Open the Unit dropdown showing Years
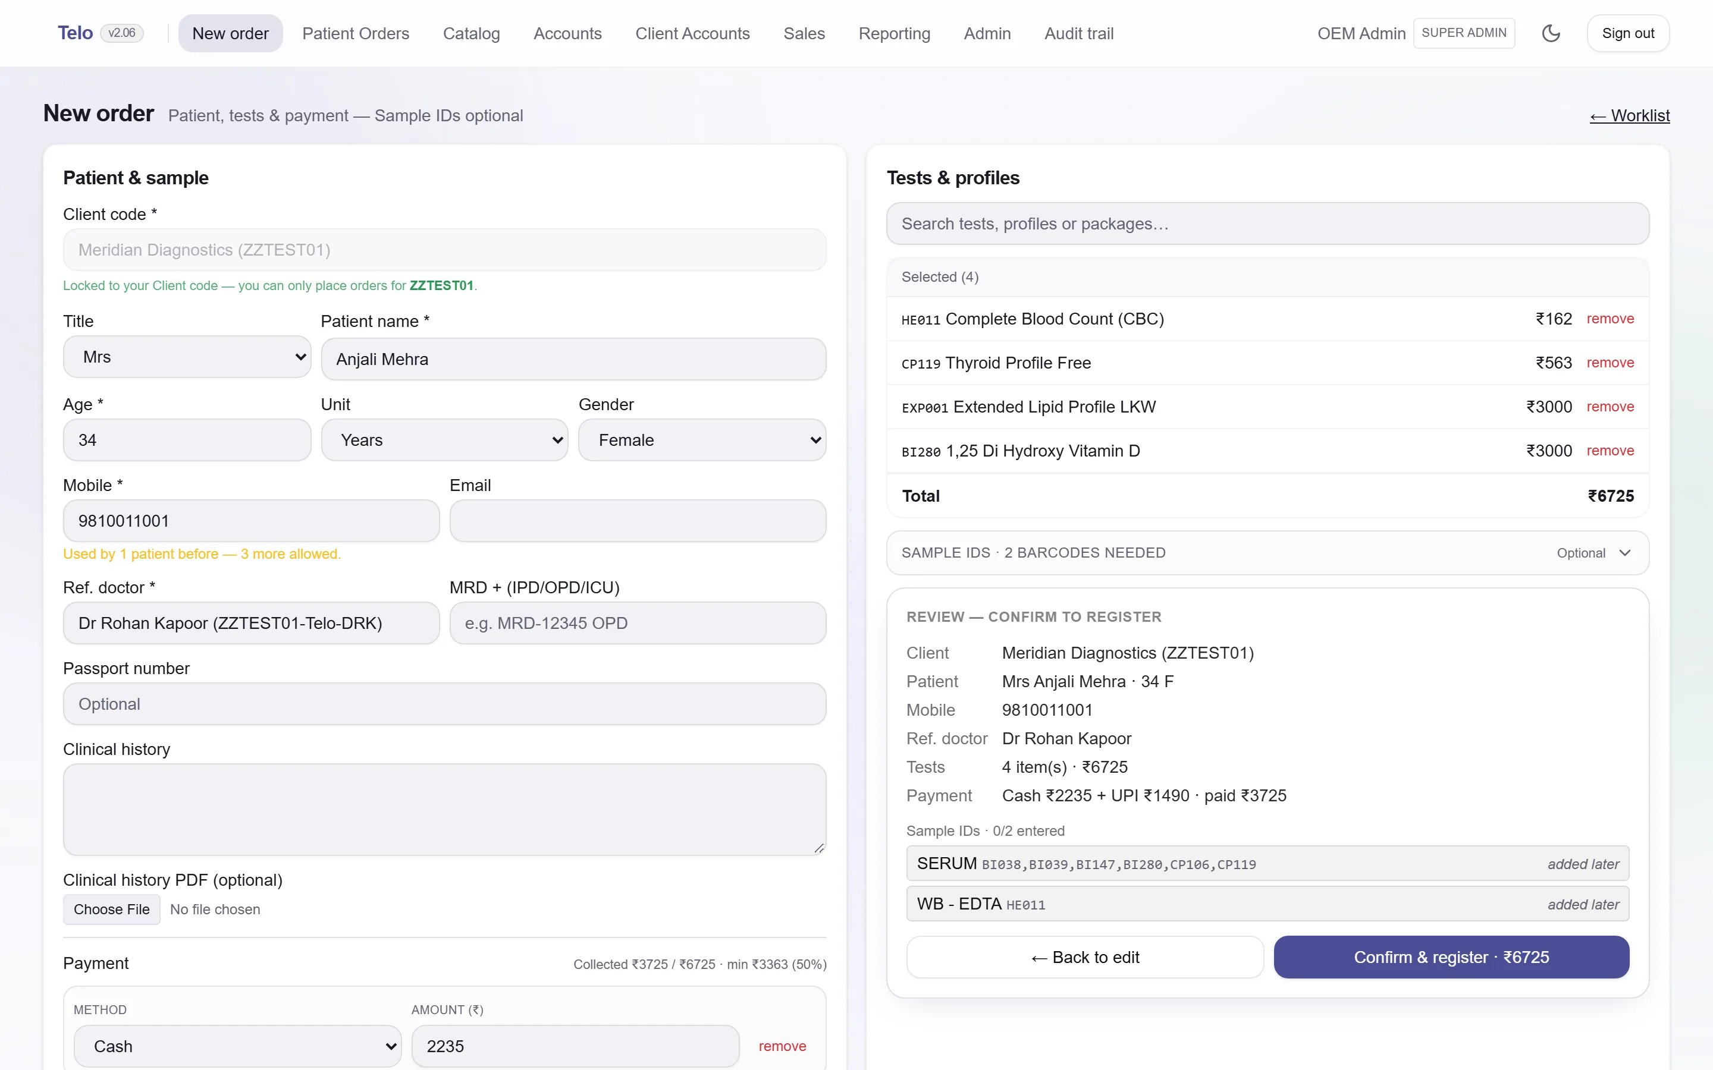 tap(444, 439)
